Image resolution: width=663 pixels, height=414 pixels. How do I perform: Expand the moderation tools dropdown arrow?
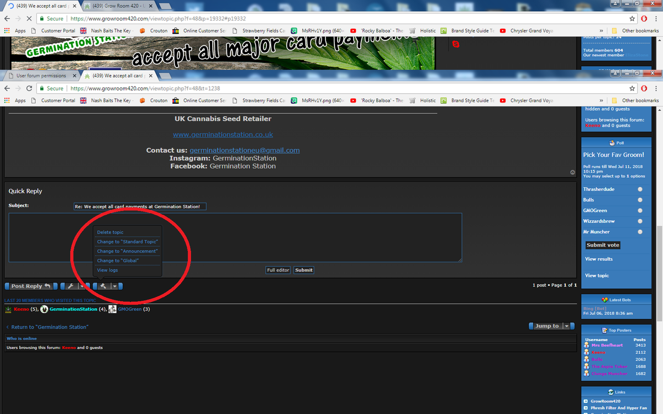click(115, 286)
